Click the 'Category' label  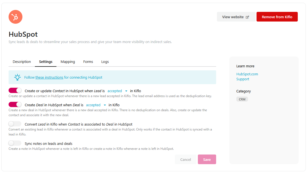243,91
